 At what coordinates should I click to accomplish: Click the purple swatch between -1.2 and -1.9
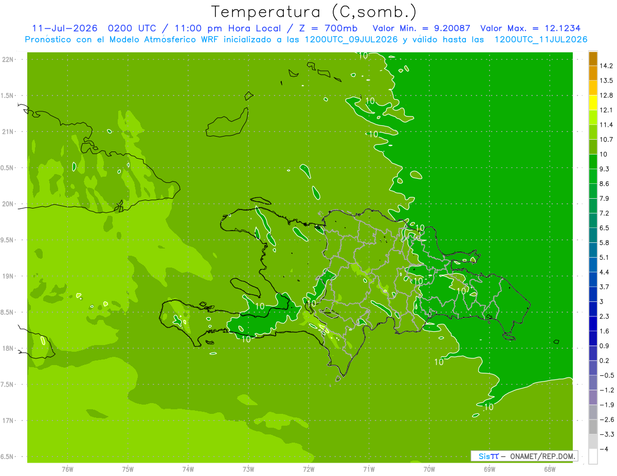coord(593,397)
